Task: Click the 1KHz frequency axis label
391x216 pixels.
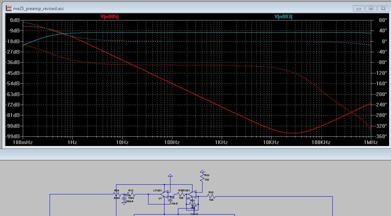Action: point(221,142)
